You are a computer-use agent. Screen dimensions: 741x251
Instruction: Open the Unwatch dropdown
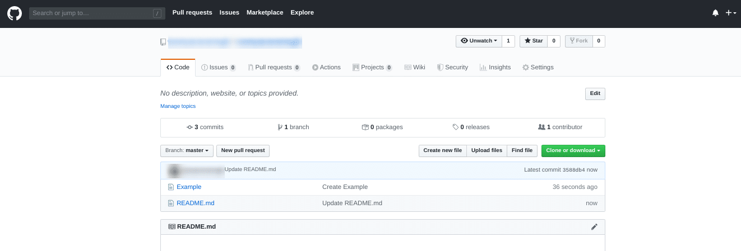click(x=479, y=41)
